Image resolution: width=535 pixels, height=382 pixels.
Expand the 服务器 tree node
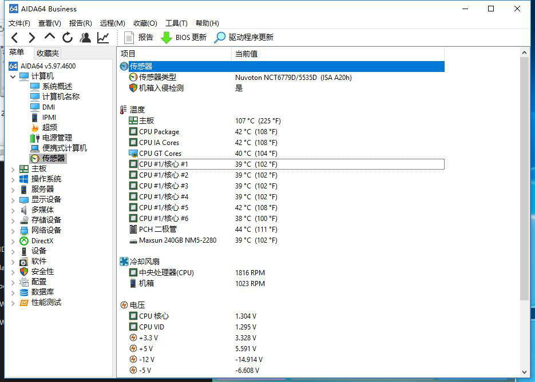click(x=13, y=190)
